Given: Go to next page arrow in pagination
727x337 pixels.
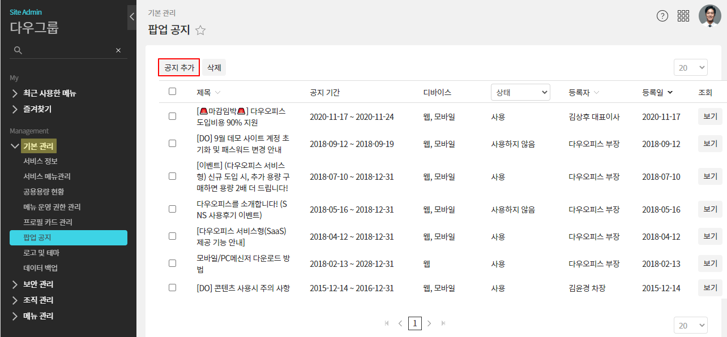Looking at the screenshot, I should click(x=429, y=323).
